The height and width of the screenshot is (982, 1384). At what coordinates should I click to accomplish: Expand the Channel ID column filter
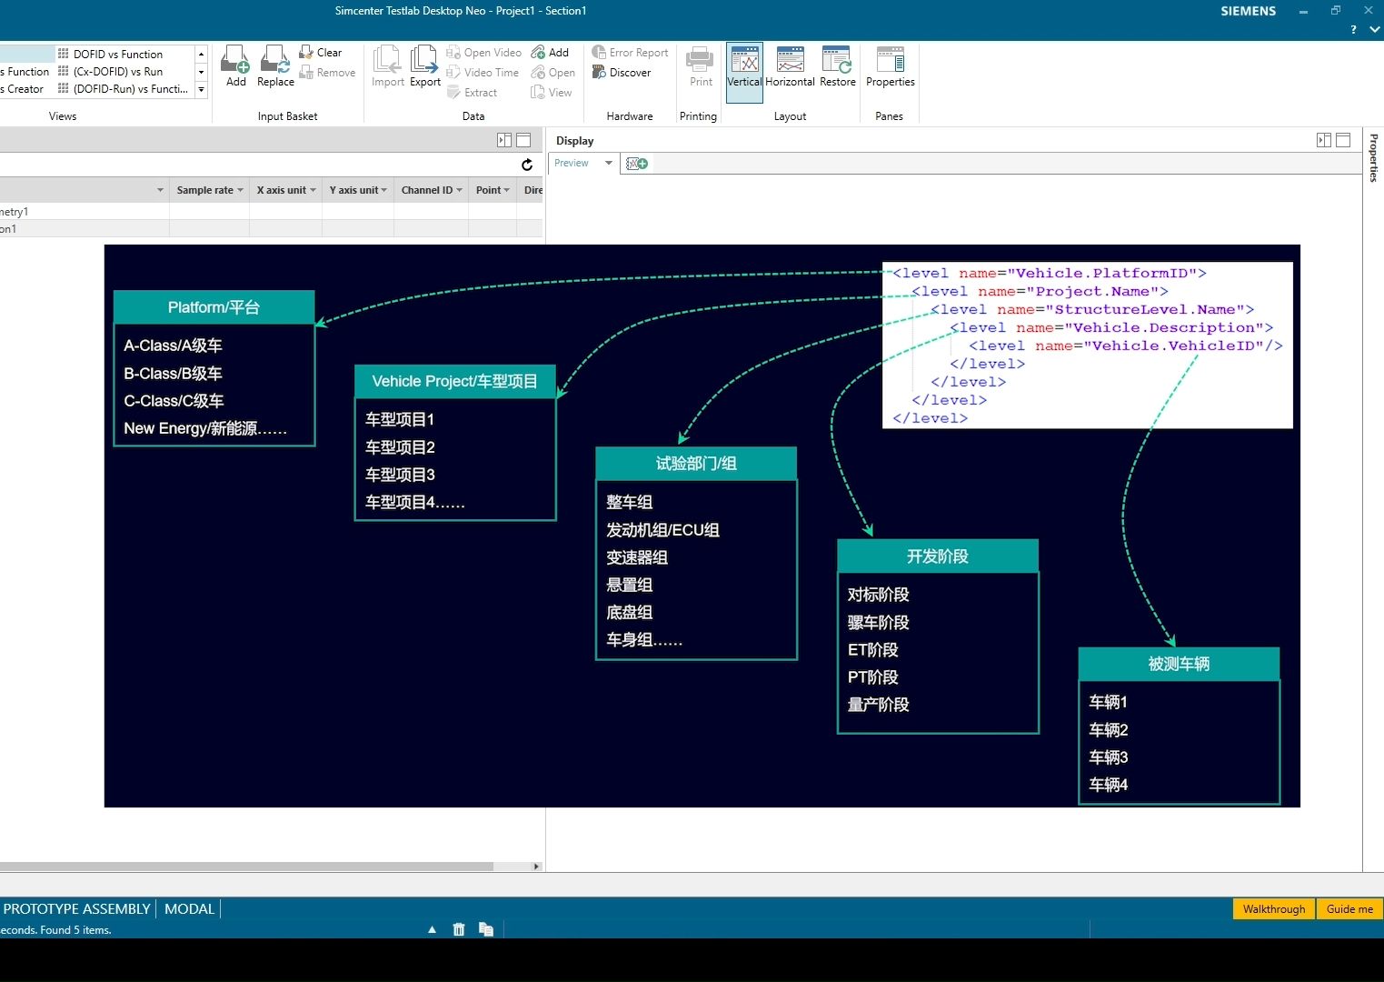tap(459, 191)
